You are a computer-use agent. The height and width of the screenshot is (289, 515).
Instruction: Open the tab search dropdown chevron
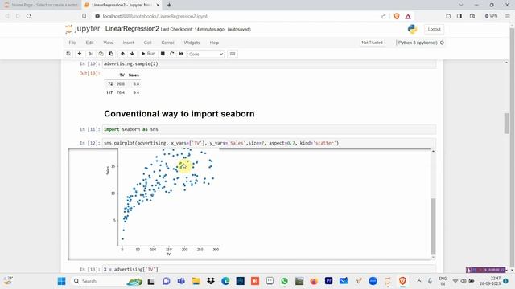point(461,6)
